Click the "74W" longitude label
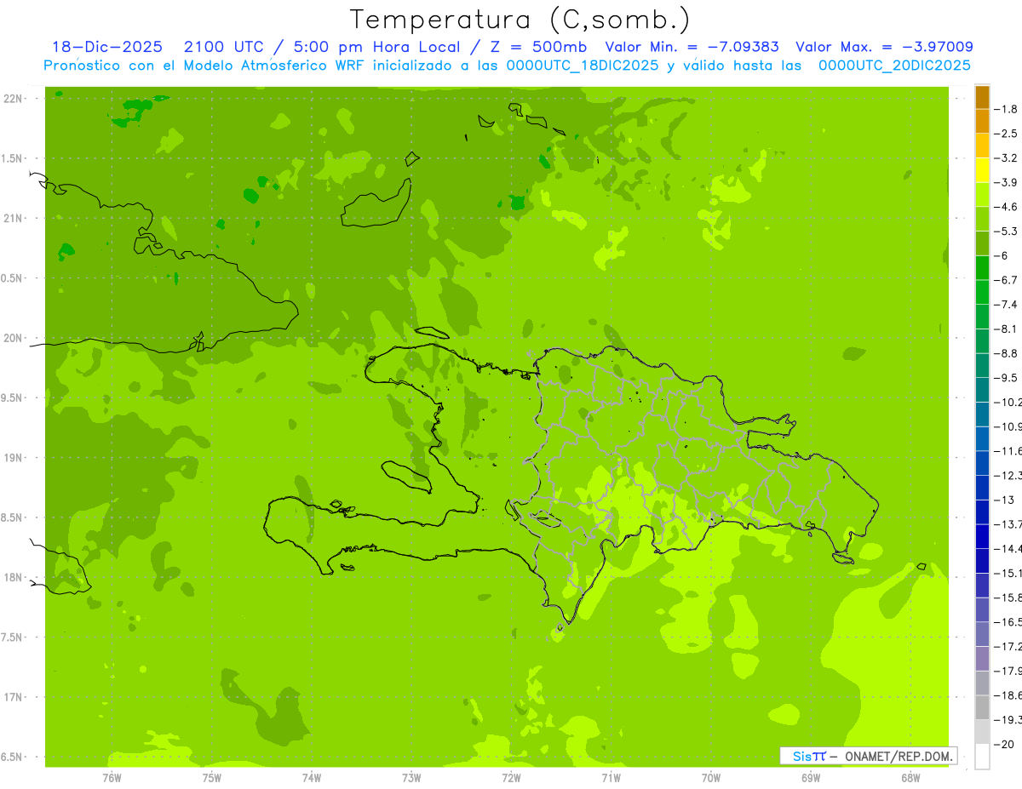This screenshot has width=1022, height=789. (312, 777)
